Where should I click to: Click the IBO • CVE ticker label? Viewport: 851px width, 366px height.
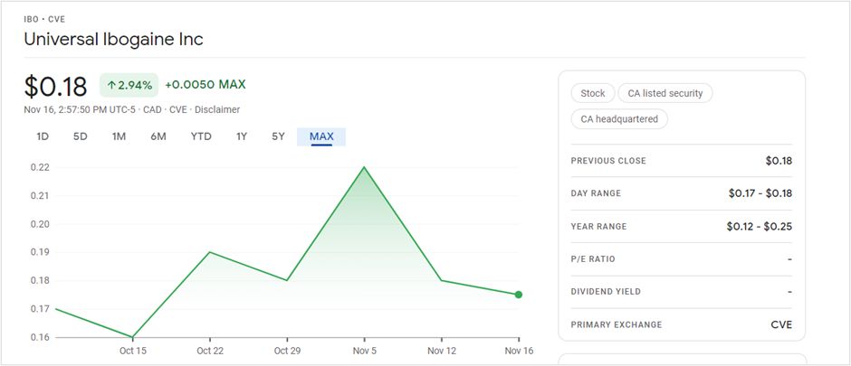pyautogui.click(x=44, y=20)
